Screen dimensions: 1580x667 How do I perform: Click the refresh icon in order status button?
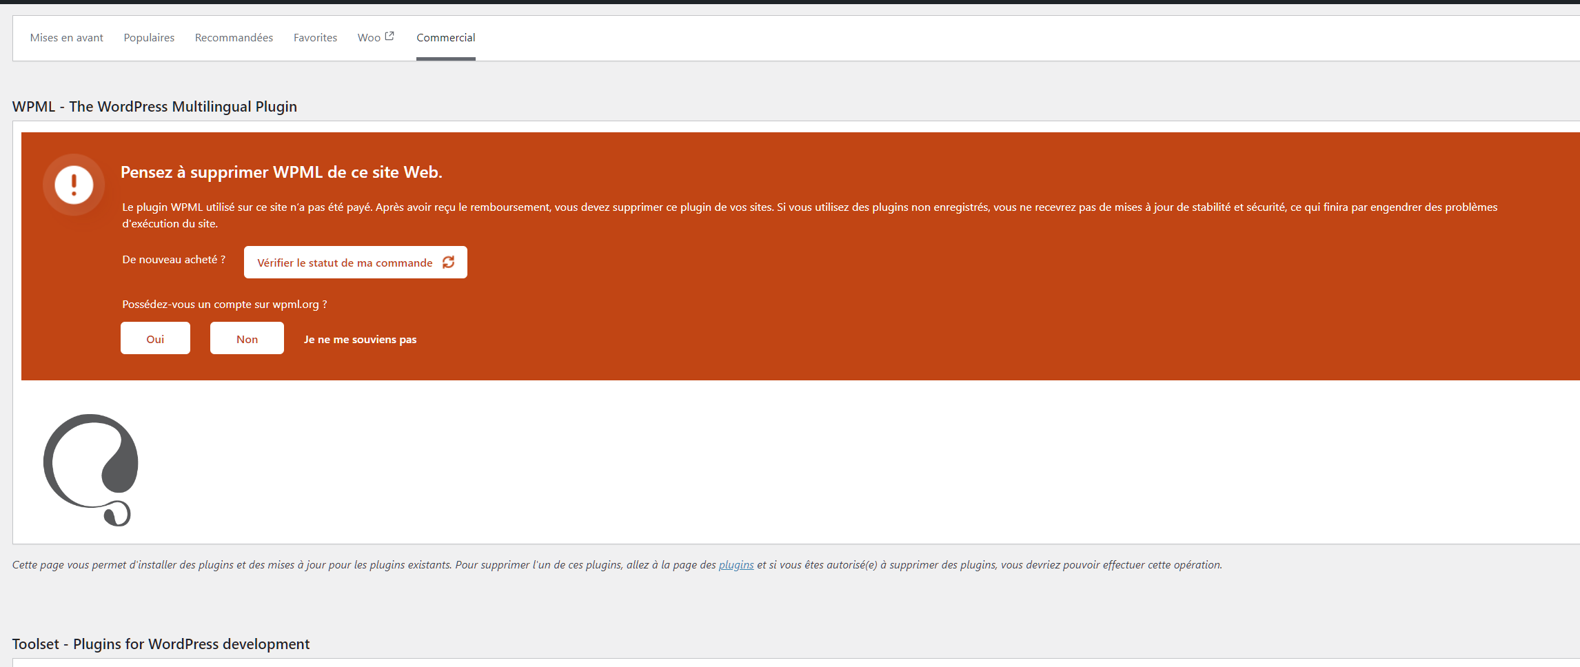pos(449,263)
